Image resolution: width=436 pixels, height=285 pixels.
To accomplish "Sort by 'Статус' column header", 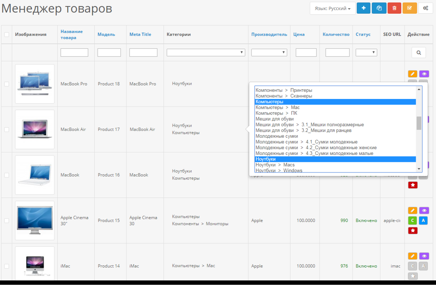I will [x=363, y=35].
